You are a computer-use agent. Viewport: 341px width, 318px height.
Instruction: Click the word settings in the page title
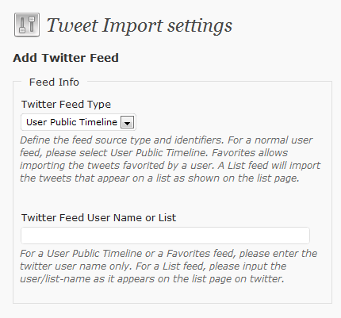pos(200,26)
